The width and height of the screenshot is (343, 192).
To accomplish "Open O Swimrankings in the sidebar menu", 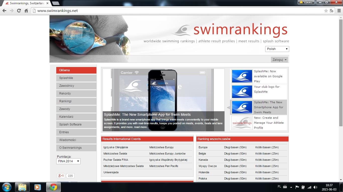I will pos(76,148).
